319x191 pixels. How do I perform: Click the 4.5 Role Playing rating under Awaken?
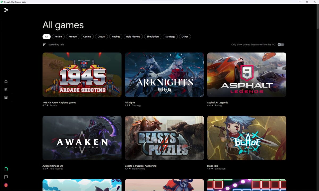[x=52, y=169]
